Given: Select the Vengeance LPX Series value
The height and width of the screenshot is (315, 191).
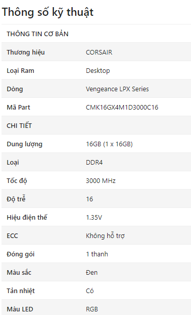Looking at the screenshot, I should click(117, 89).
